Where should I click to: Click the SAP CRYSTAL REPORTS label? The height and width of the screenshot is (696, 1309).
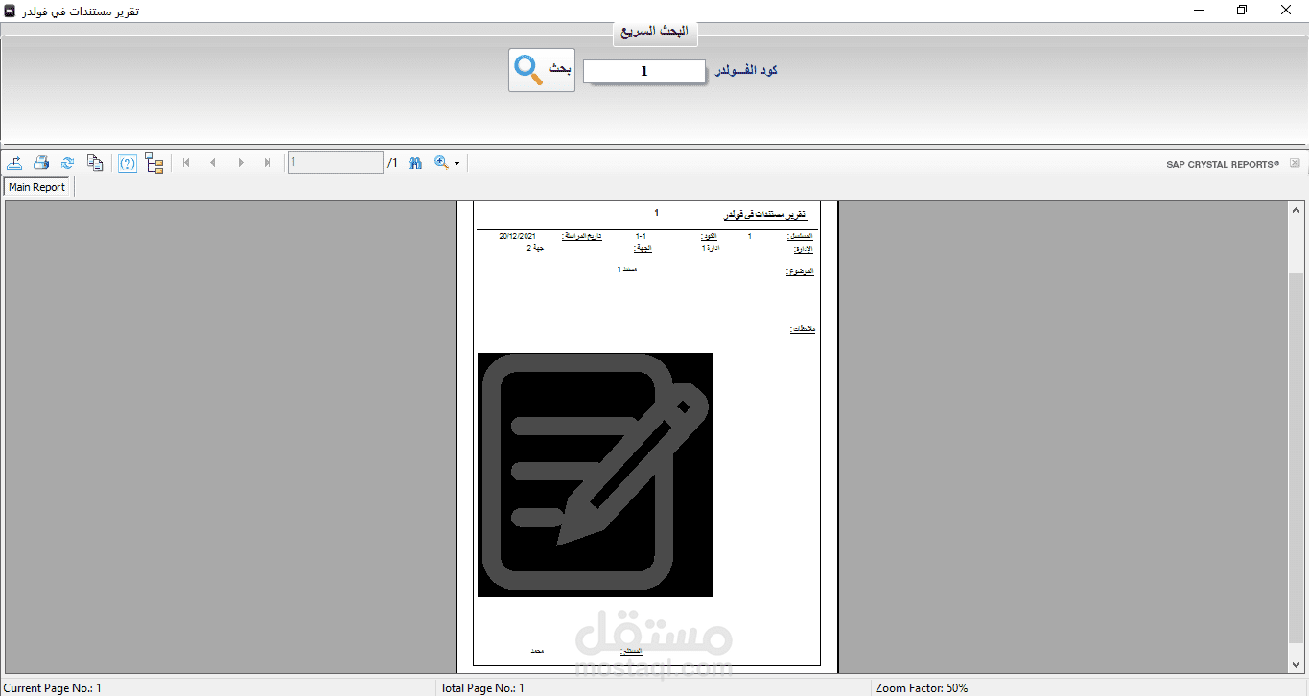(x=1223, y=165)
